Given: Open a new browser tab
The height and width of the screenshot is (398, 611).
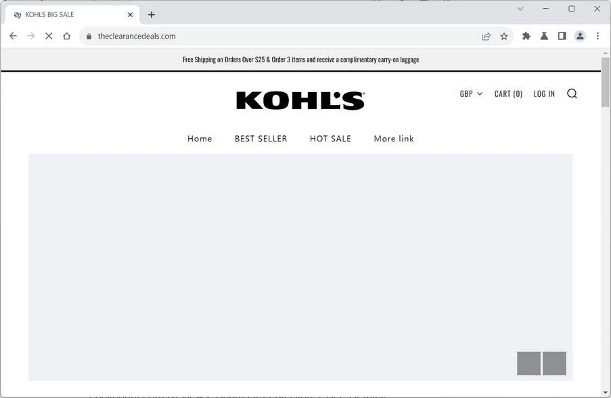Looking at the screenshot, I should click(x=152, y=15).
